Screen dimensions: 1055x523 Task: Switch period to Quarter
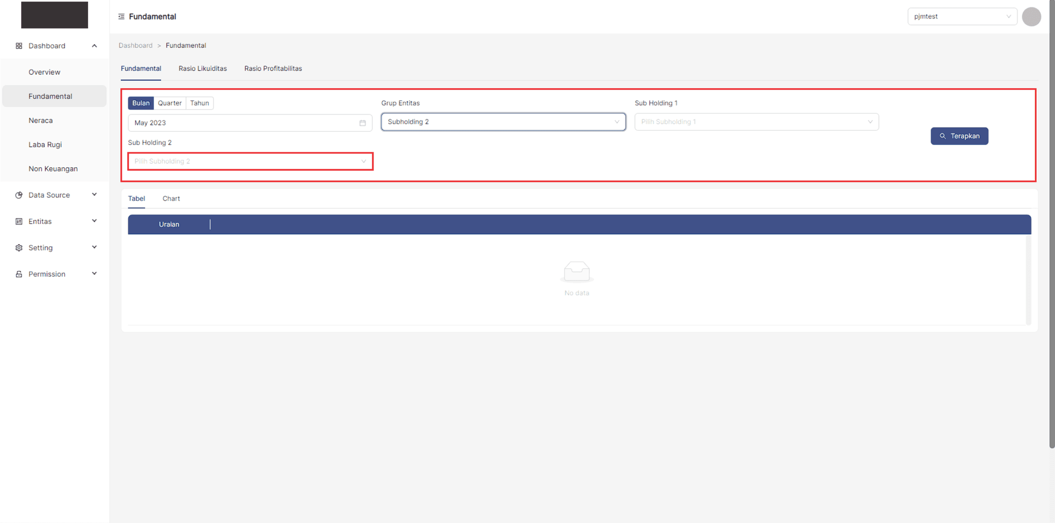[169, 103]
